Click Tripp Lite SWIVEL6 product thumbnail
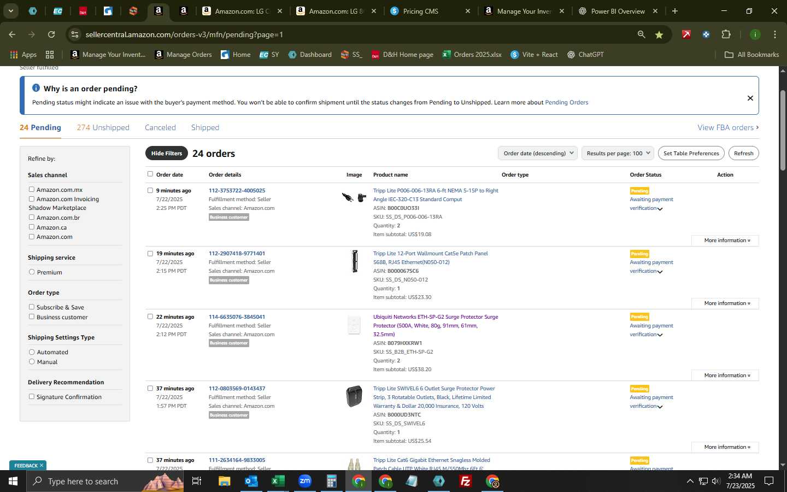 click(354, 396)
